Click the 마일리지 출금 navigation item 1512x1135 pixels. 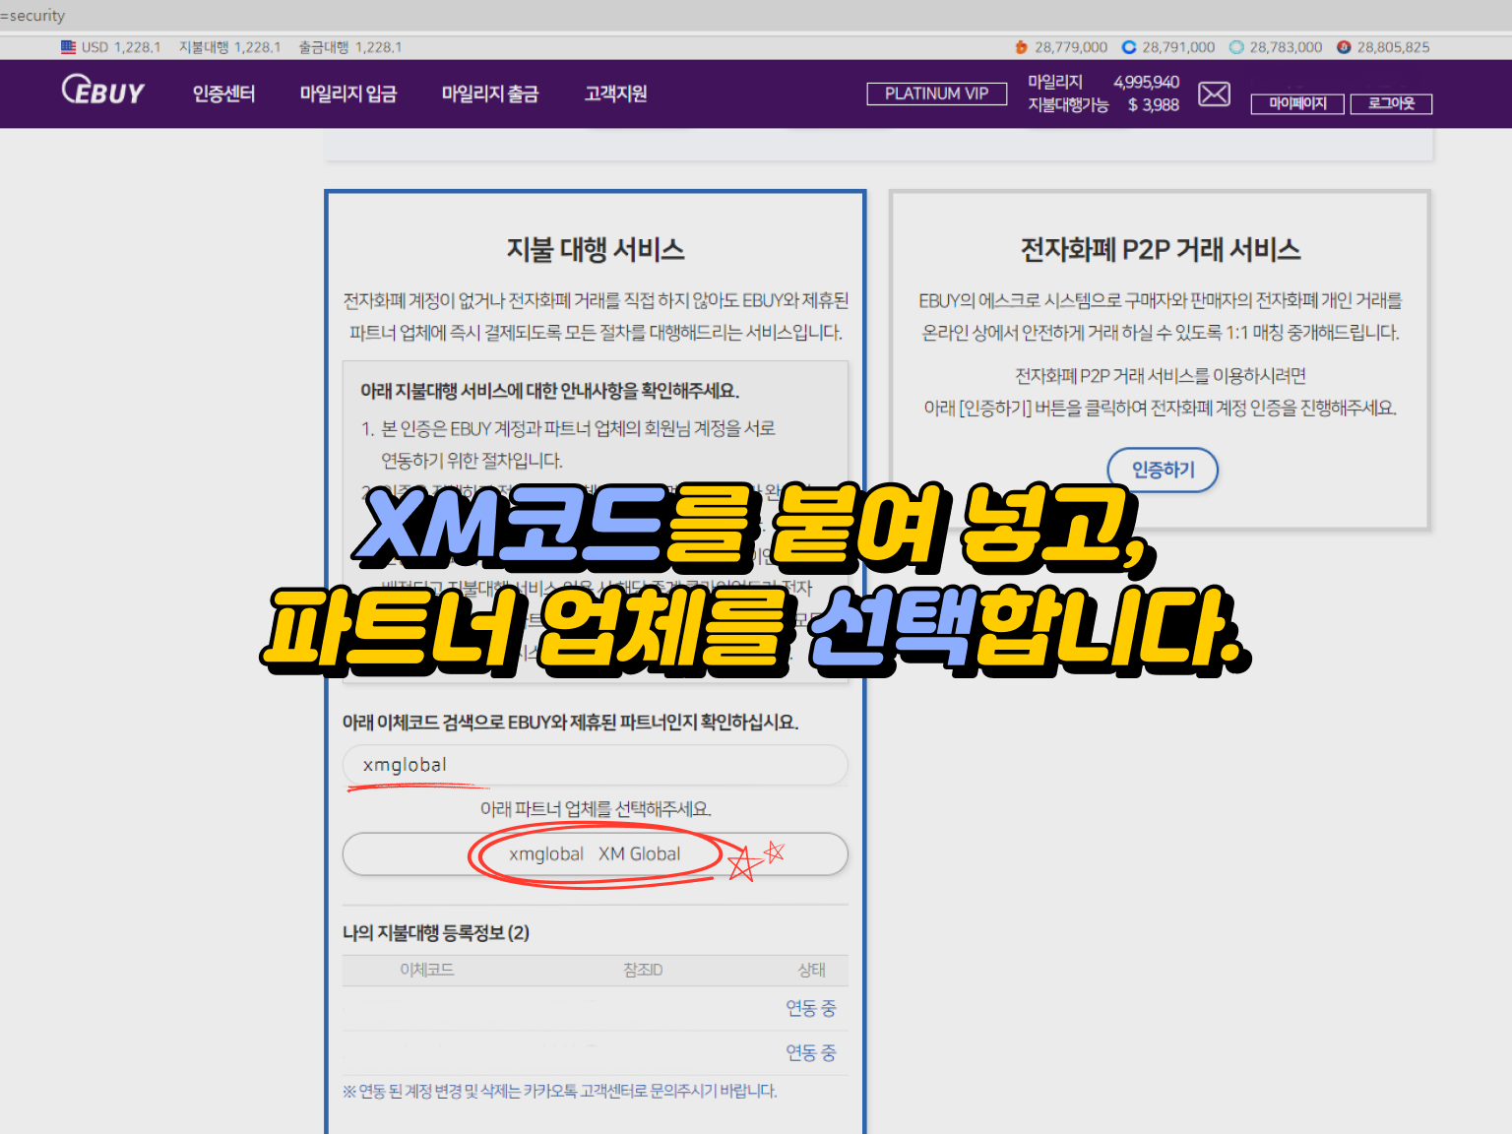pos(490,94)
